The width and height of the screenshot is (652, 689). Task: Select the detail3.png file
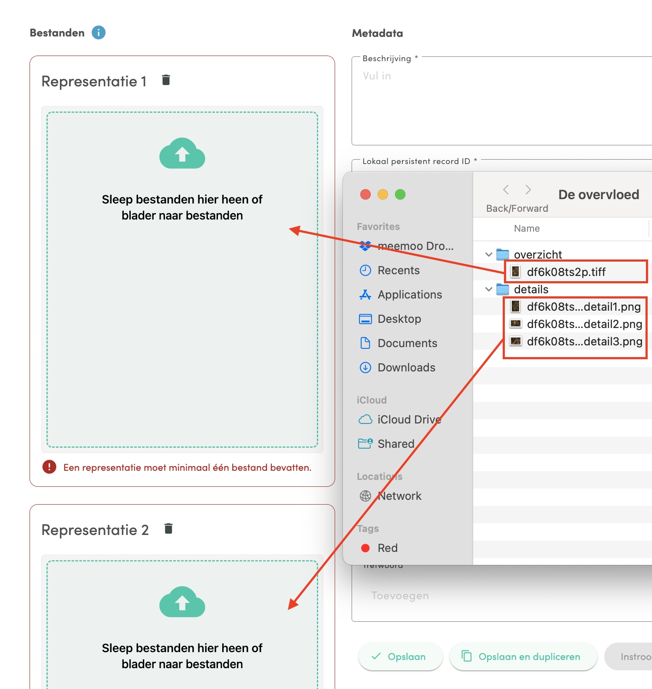tap(563, 341)
